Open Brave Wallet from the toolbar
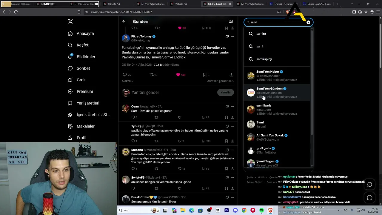The image size is (382, 215). [360, 12]
